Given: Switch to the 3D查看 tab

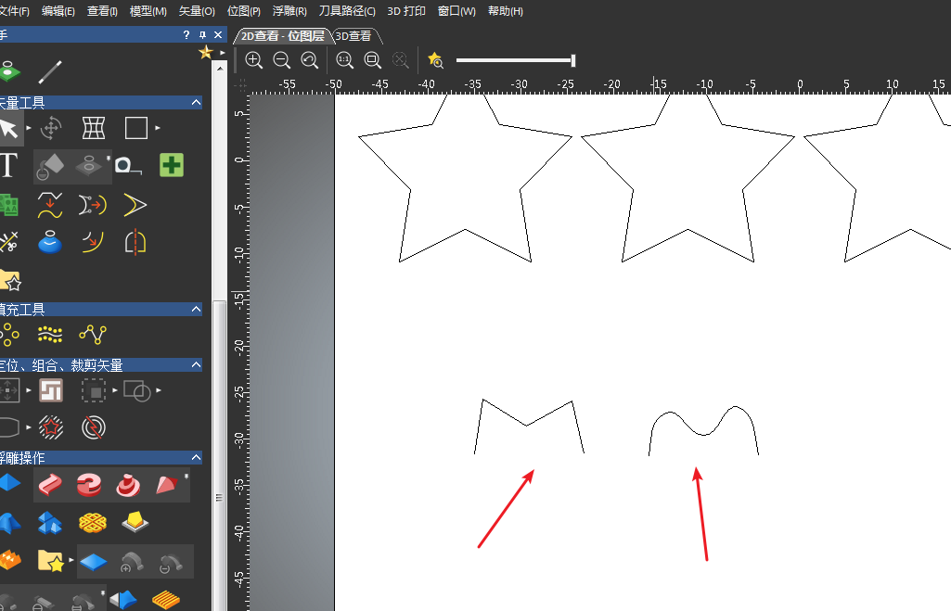Looking at the screenshot, I should [353, 36].
